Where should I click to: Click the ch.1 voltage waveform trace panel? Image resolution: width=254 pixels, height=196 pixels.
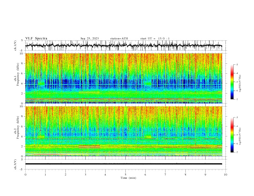tap(126, 45)
